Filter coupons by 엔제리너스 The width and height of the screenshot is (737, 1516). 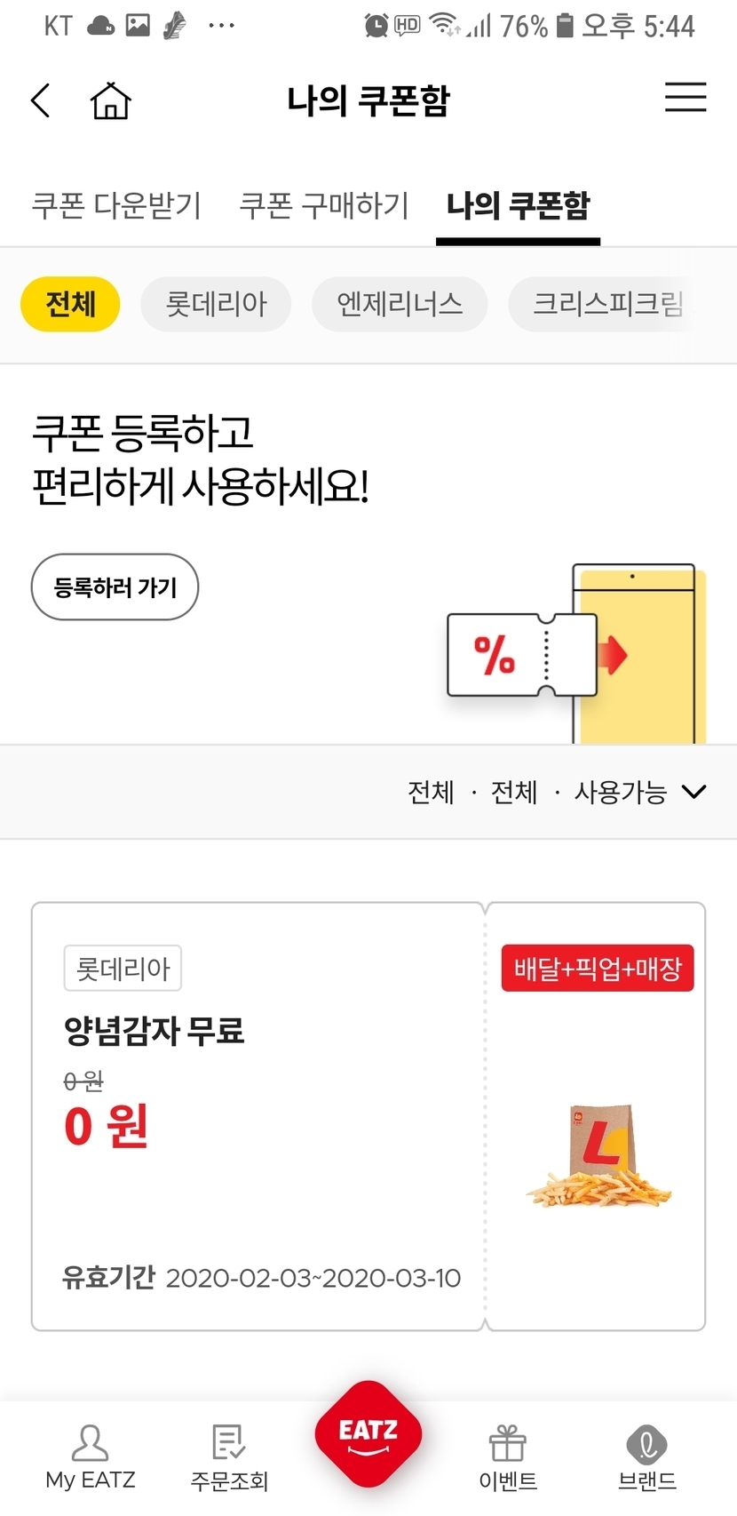click(x=400, y=305)
